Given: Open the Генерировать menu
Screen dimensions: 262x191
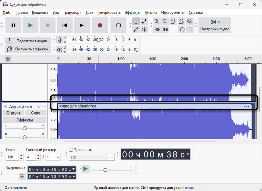Looking at the screenshot, I should coord(109,13).
